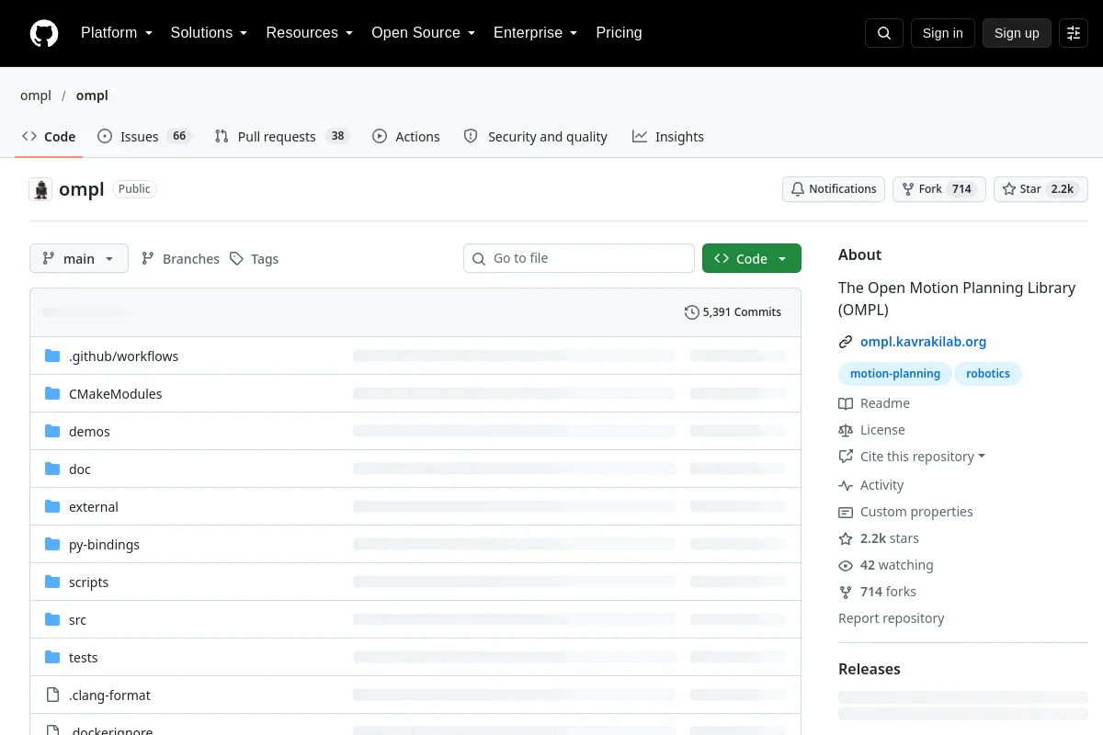
Task: Click the folder icon beside doc
Action: tap(52, 469)
